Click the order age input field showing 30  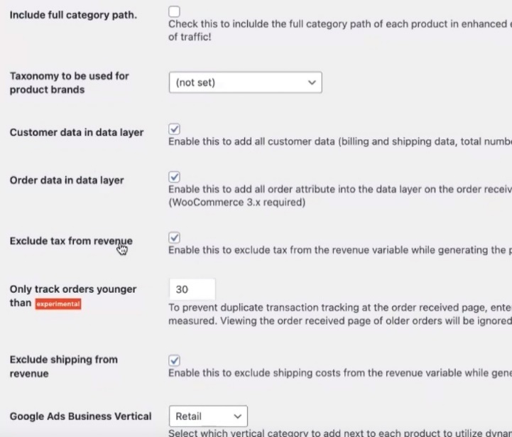pyautogui.click(x=192, y=289)
